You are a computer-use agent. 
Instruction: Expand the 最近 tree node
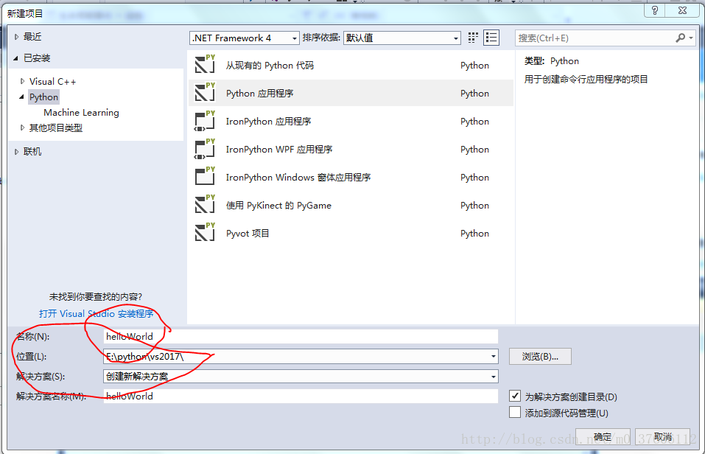click(x=17, y=37)
